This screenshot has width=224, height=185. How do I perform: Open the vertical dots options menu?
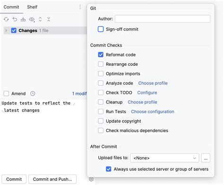point(80,7)
